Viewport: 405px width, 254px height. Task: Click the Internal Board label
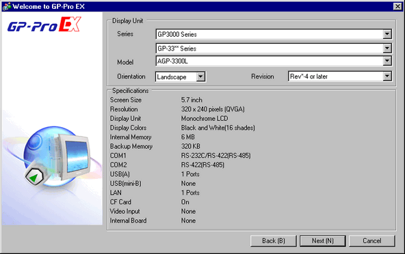pos(129,221)
